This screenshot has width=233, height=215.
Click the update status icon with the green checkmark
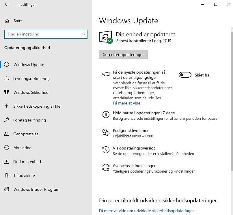pyautogui.click(x=106, y=37)
